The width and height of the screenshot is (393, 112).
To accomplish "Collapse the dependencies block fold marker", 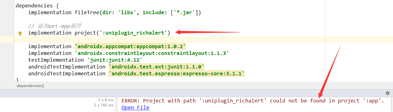I will [x=13, y=6].
